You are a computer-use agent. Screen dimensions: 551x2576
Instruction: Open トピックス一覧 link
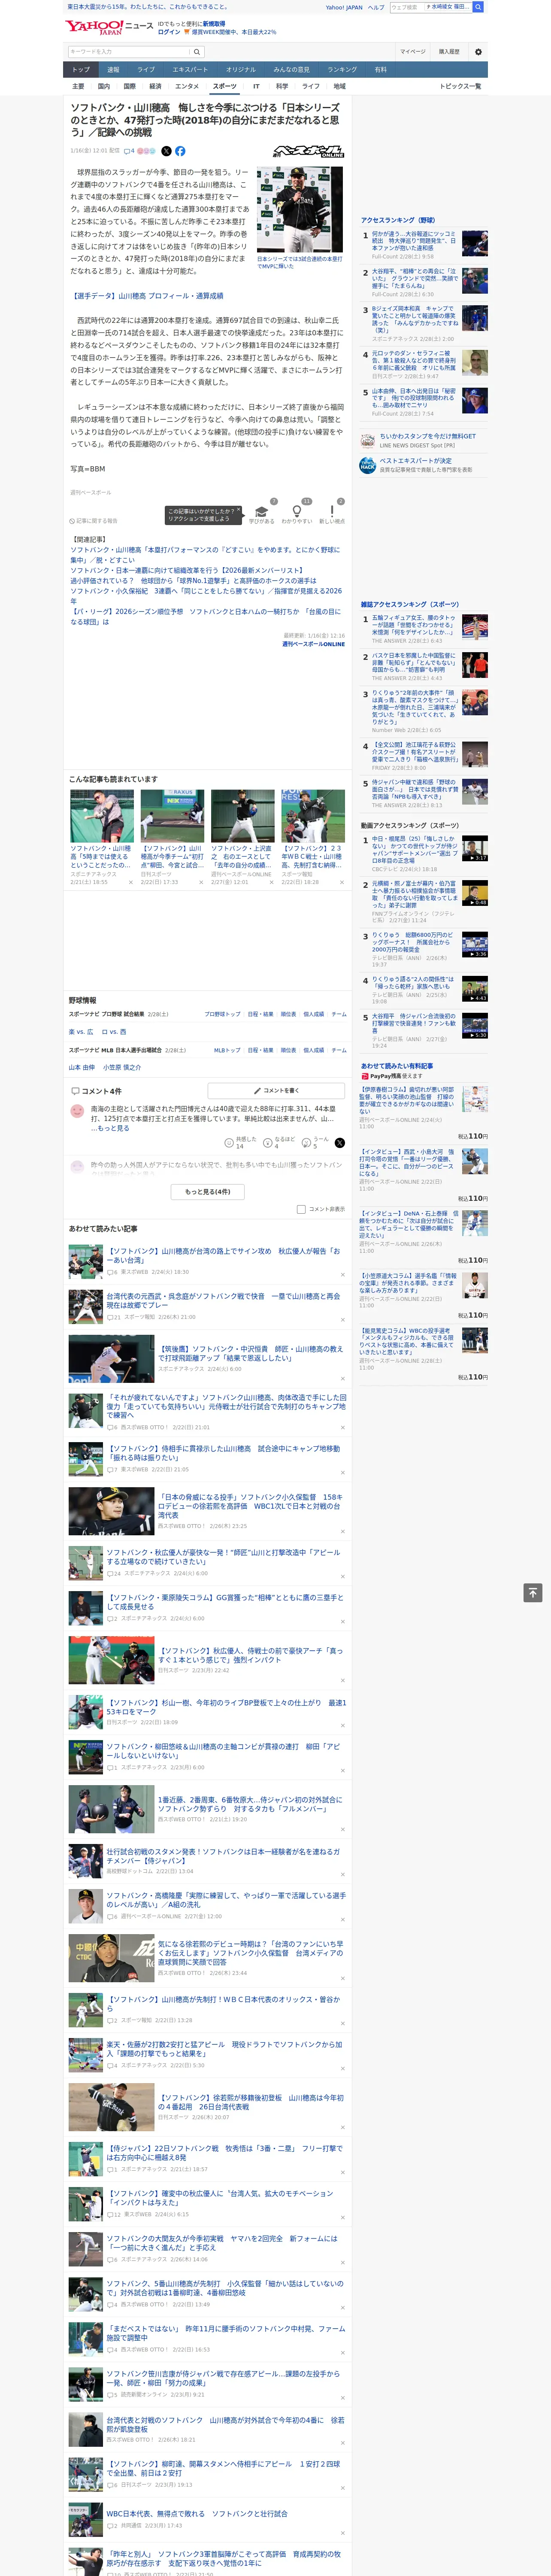coord(460,86)
